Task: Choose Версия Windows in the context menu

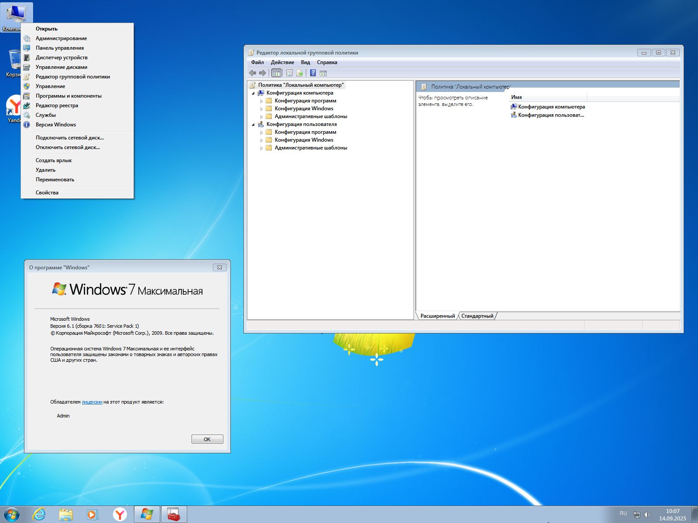Action: [x=77, y=125]
